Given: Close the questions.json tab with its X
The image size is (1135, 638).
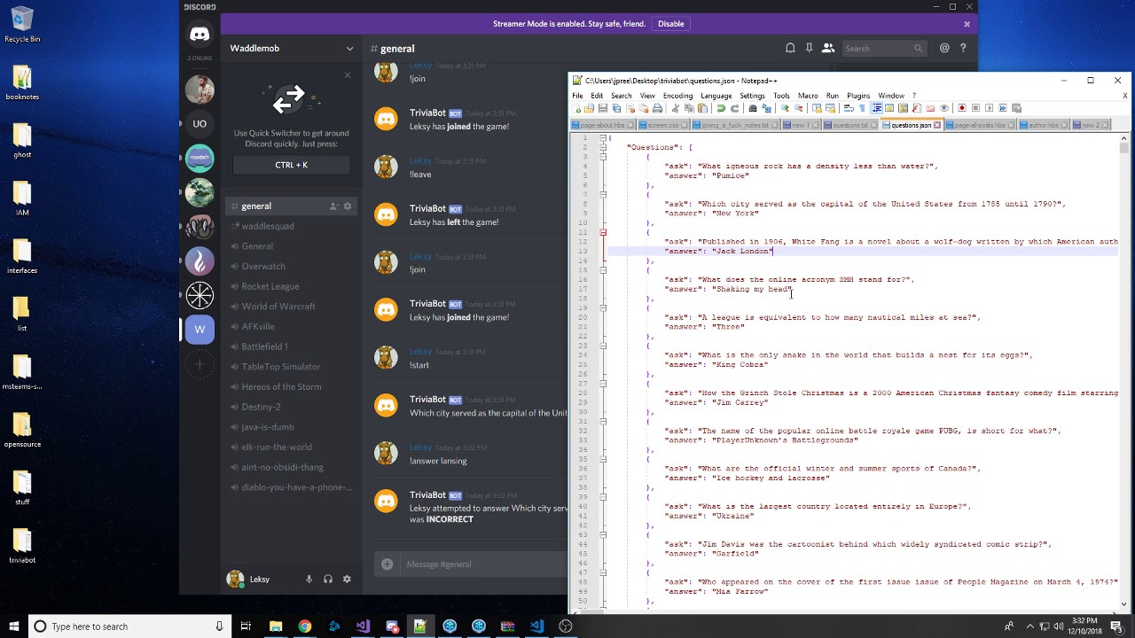Looking at the screenshot, I should pyautogui.click(x=937, y=125).
